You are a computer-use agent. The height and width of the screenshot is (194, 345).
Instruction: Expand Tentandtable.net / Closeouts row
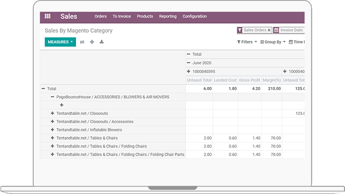click(52, 113)
